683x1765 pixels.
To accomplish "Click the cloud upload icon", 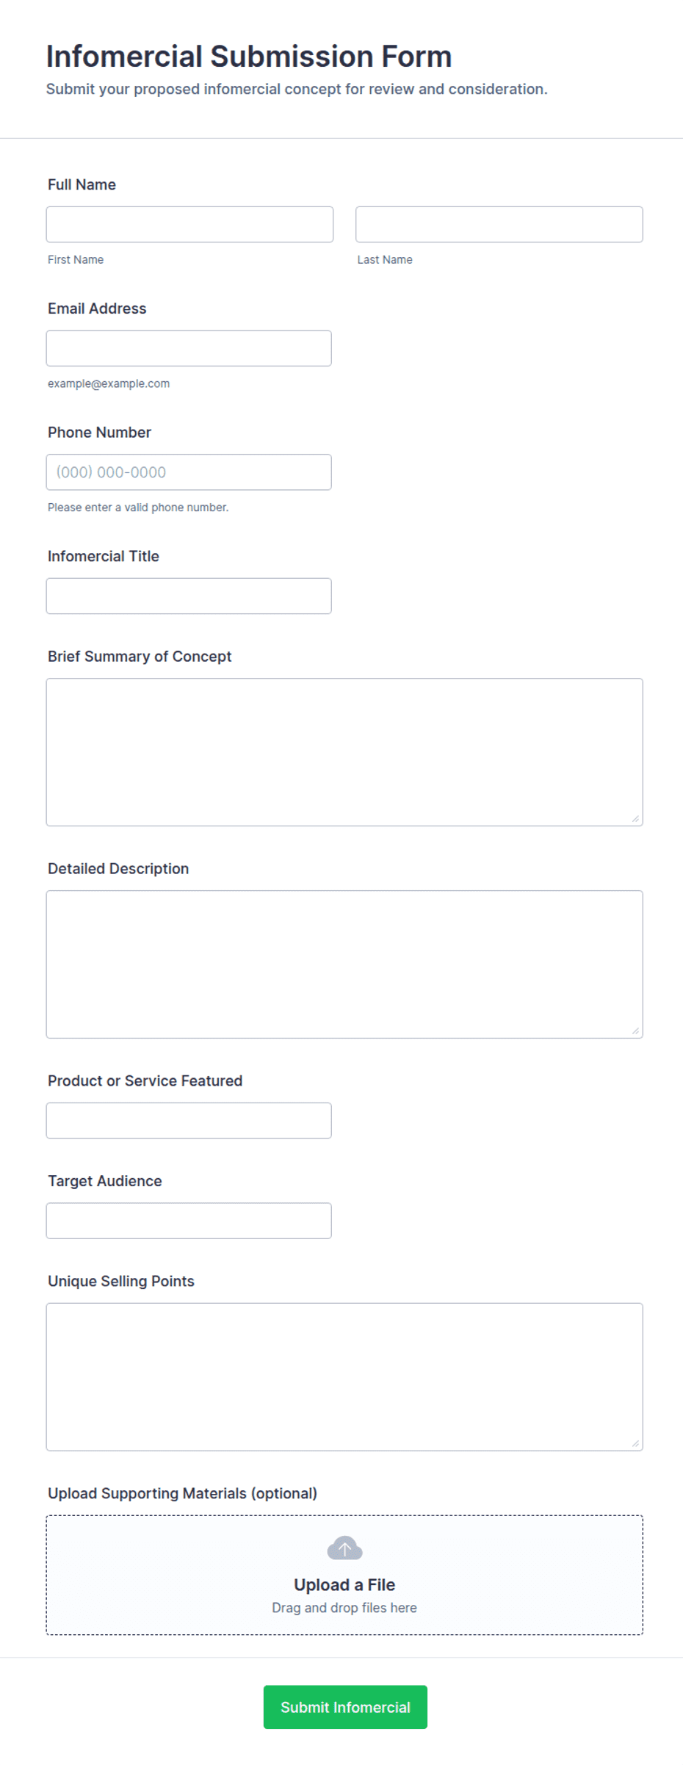I will click(x=344, y=1547).
